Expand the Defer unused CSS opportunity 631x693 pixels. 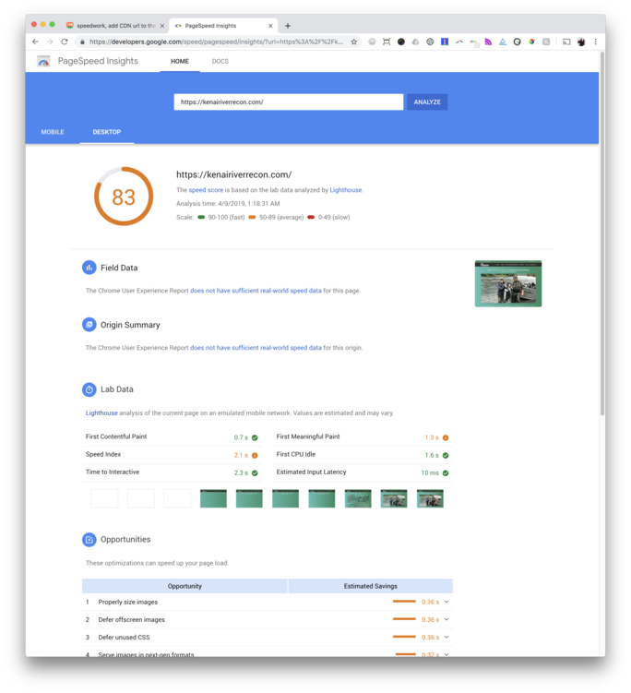click(446, 637)
